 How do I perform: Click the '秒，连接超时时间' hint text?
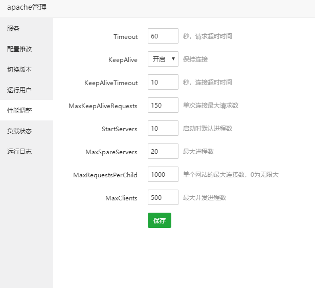click(x=208, y=83)
